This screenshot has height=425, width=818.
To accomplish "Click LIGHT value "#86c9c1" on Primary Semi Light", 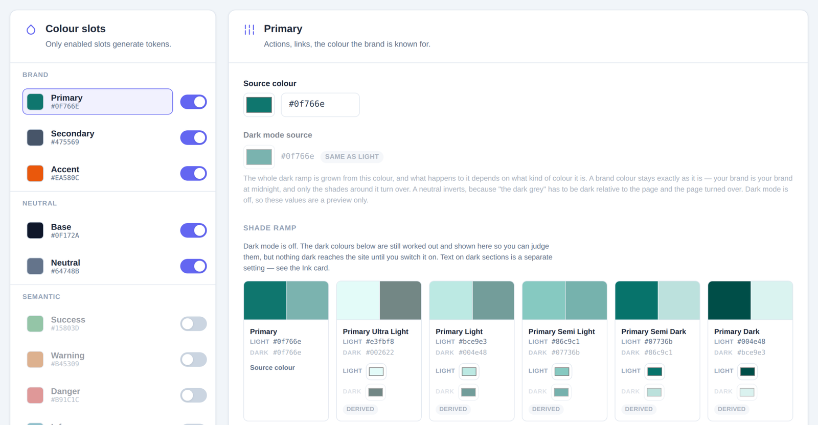I will point(565,342).
